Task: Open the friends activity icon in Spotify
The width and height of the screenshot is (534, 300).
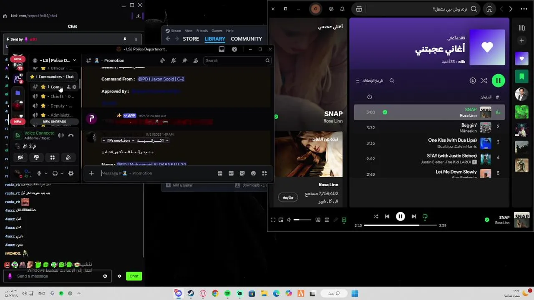Action: tap(331, 9)
